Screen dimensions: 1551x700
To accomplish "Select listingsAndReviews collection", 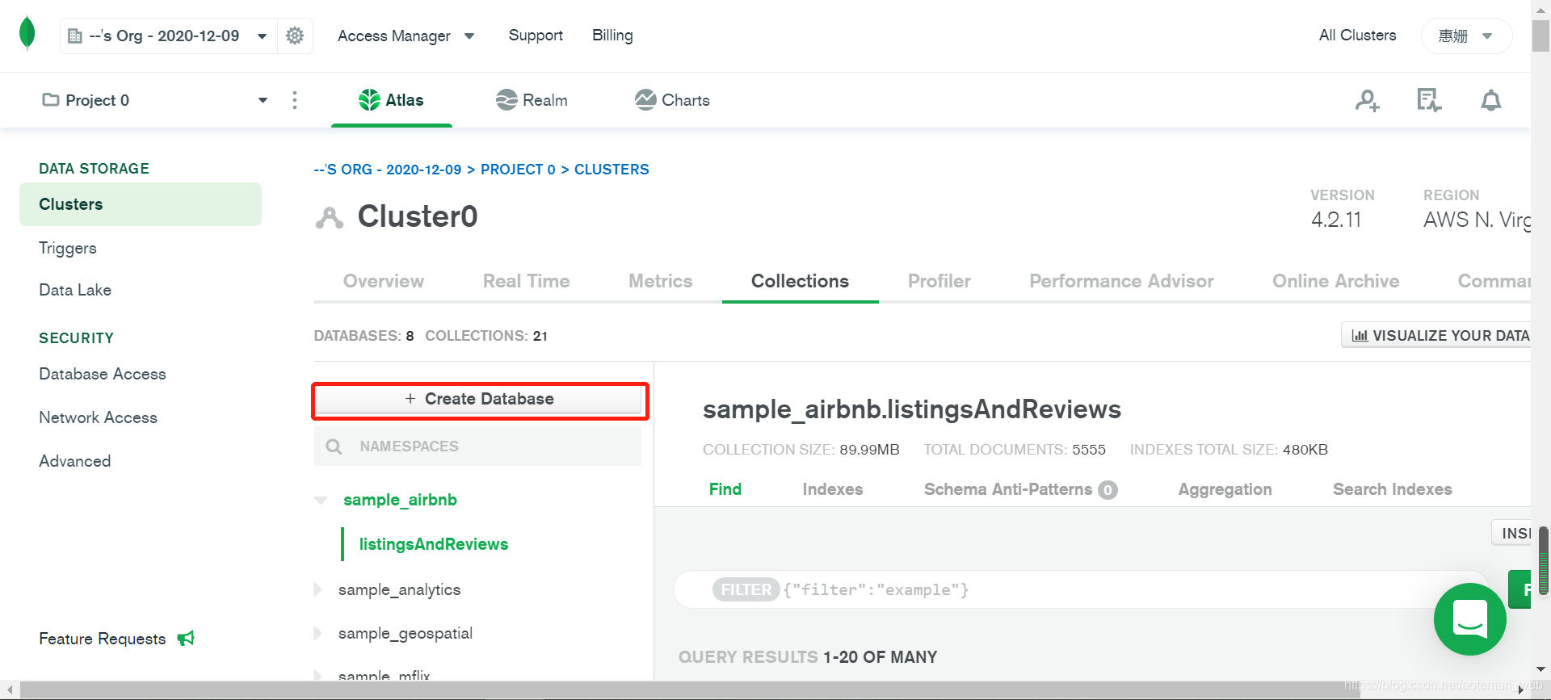I will tap(434, 544).
